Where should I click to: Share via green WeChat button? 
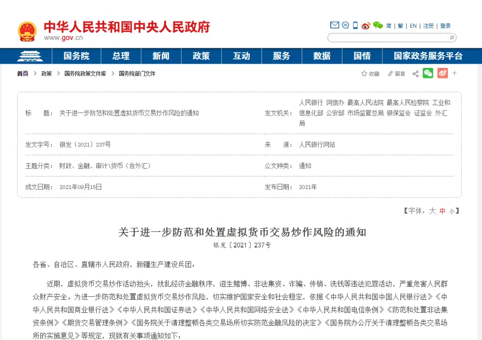(428, 73)
